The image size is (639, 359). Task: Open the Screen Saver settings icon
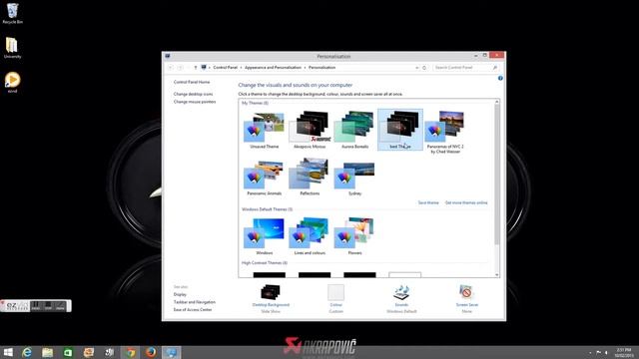(466, 292)
